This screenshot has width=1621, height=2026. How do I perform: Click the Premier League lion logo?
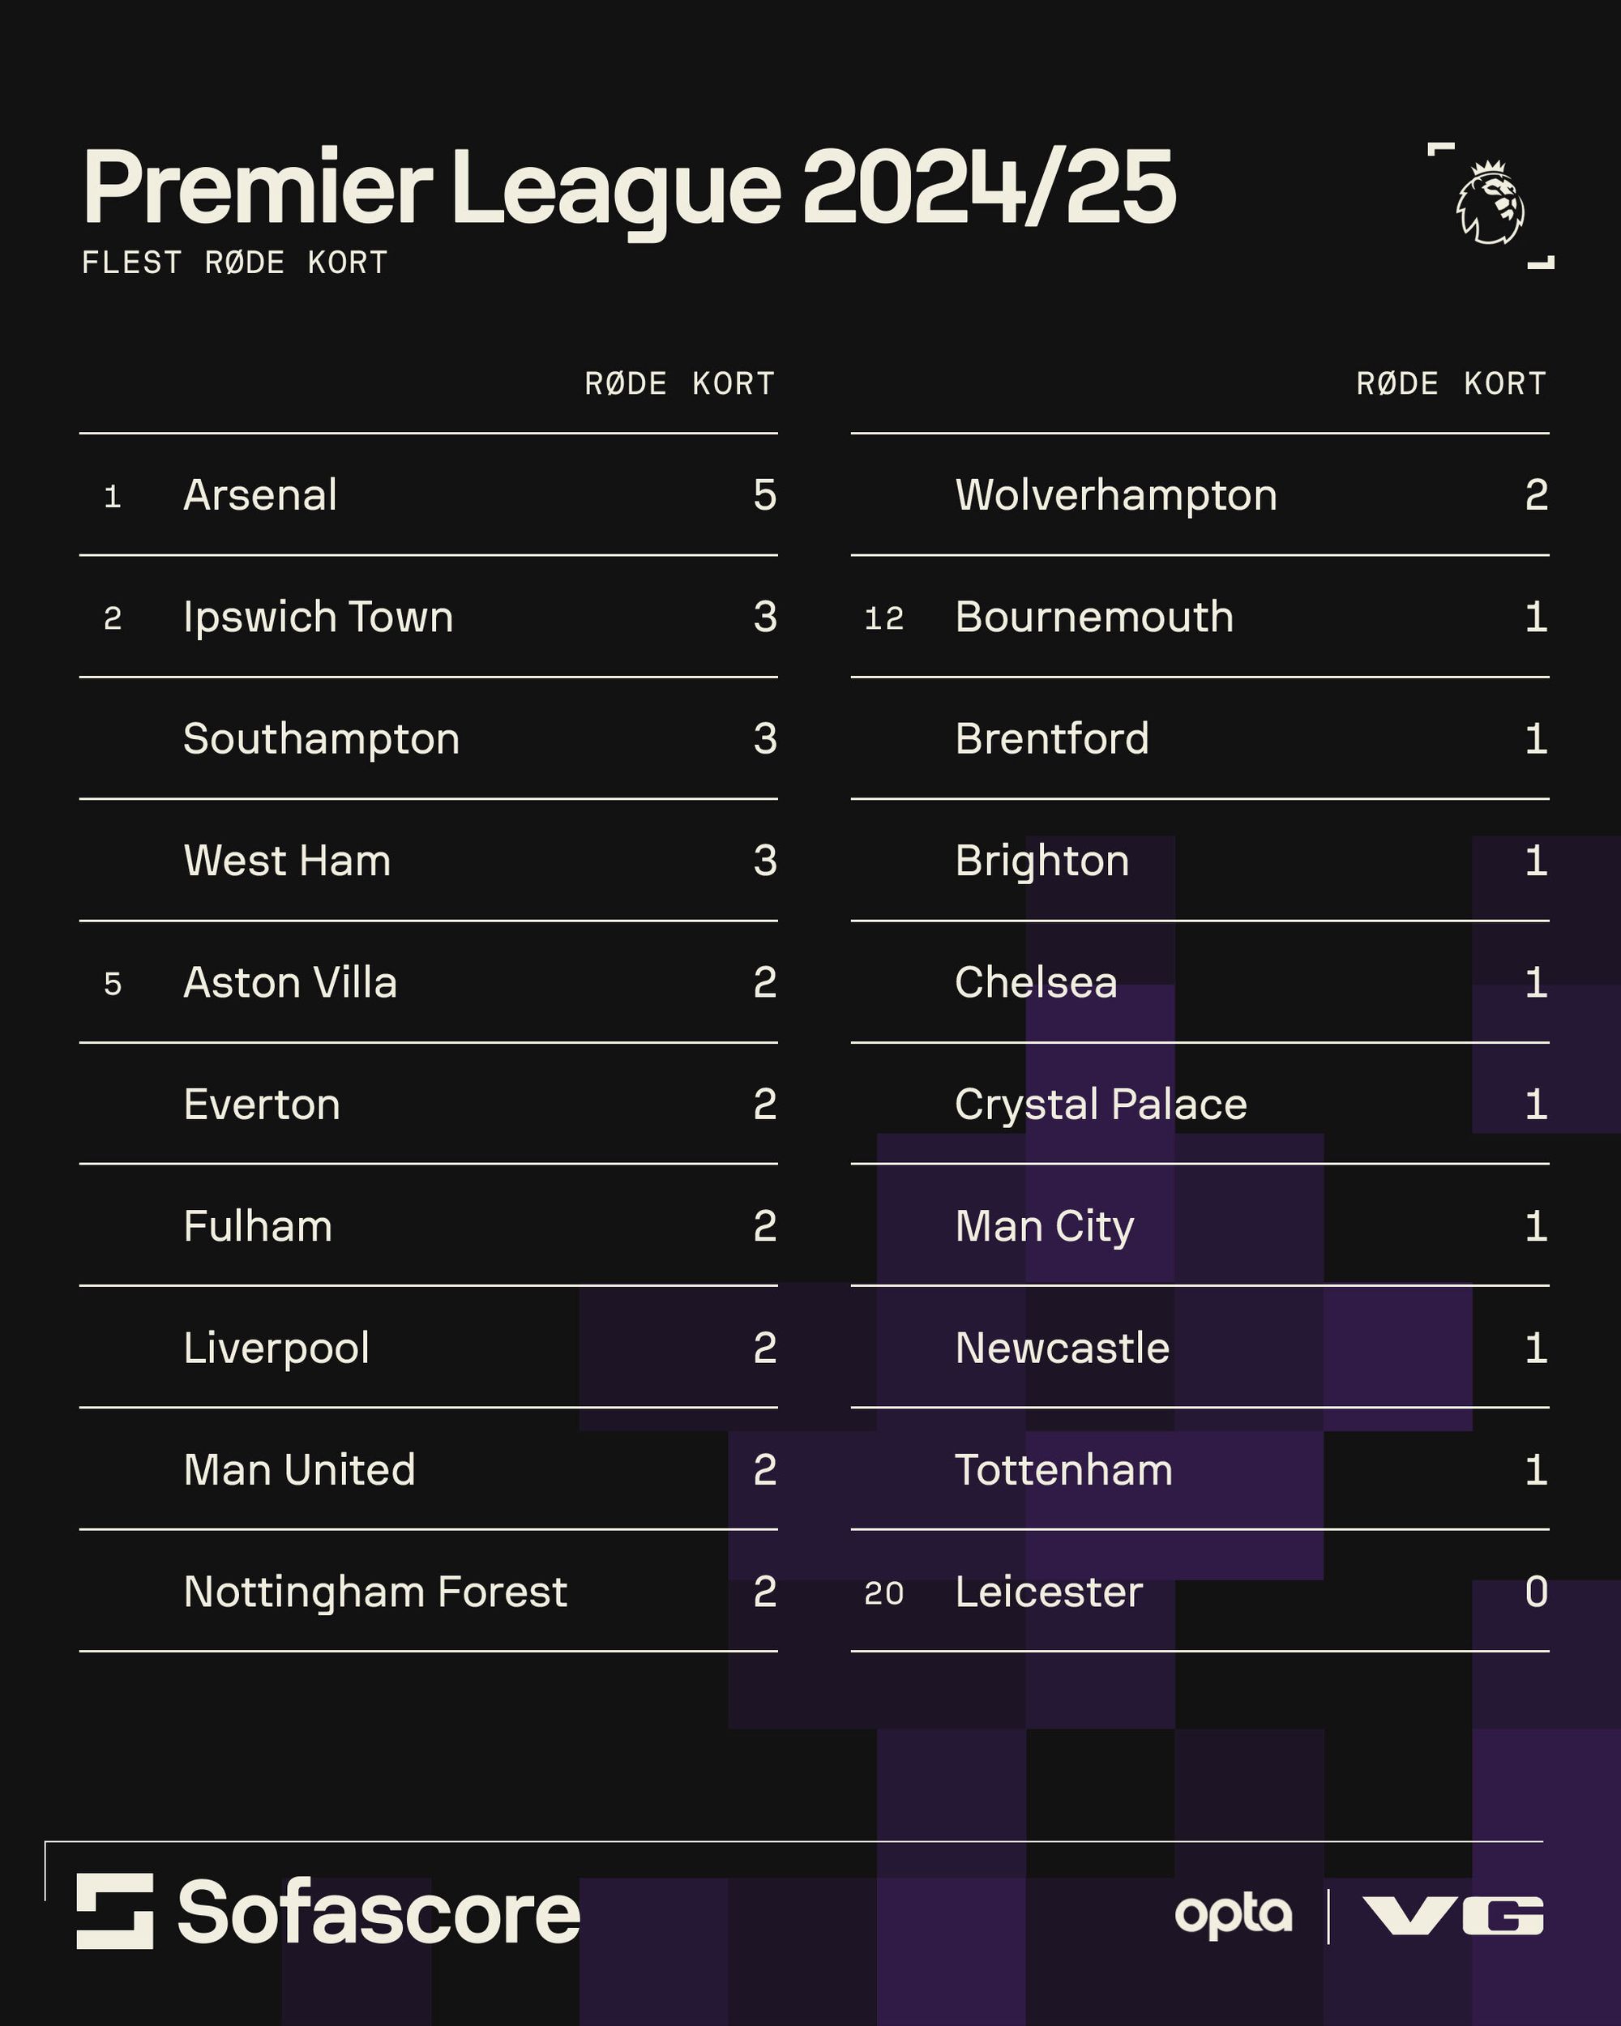[1491, 203]
